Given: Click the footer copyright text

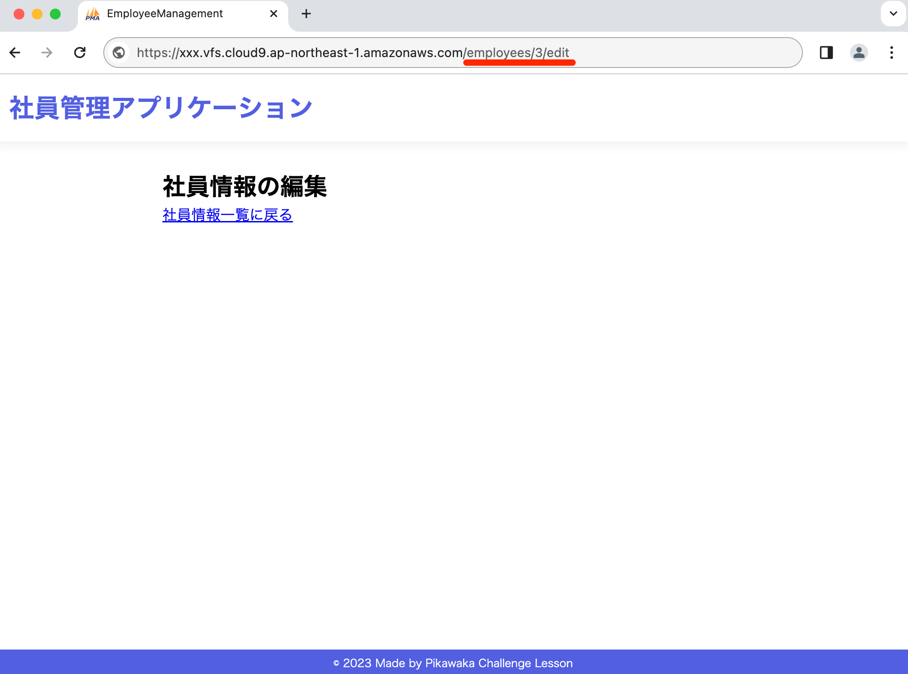Looking at the screenshot, I should click(454, 663).
